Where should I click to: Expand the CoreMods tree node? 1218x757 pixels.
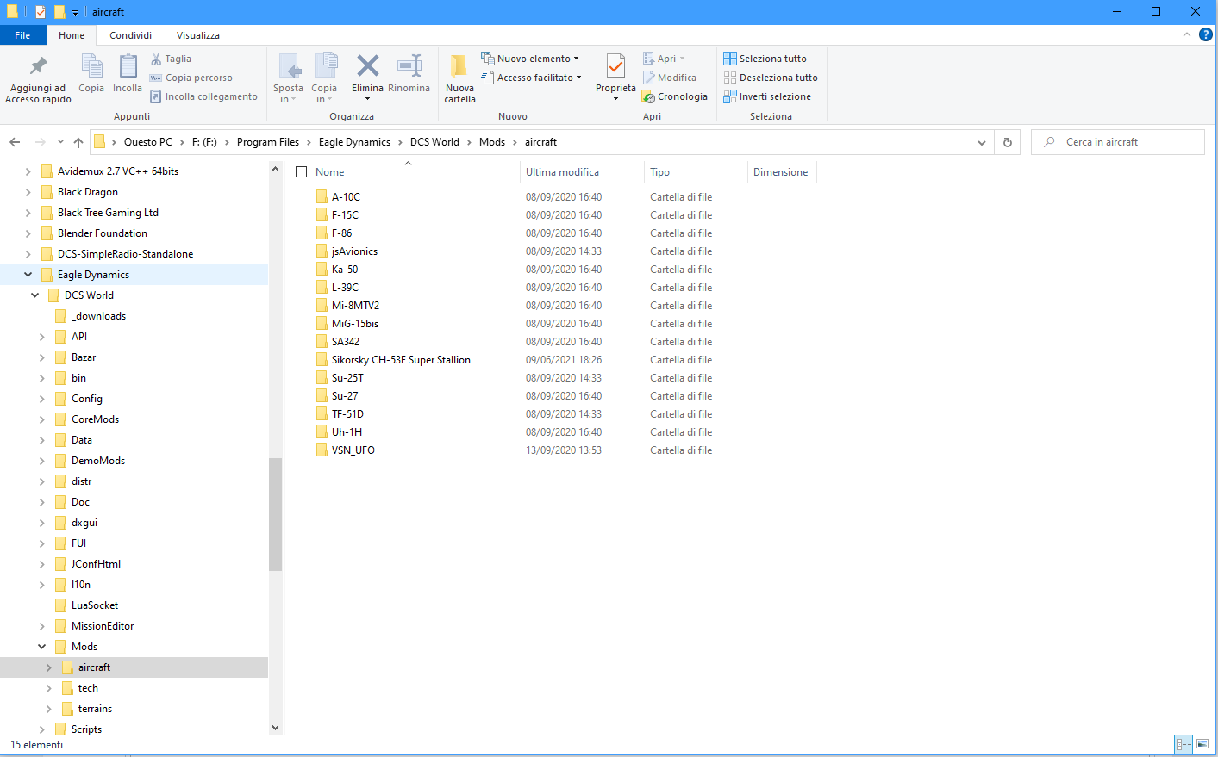point(41,419)
